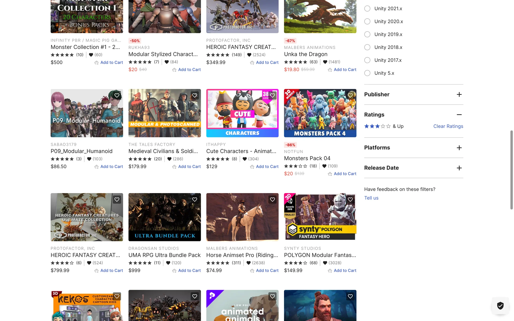Expand the Platforms filter section
The width and height of the screenshot is (514, 321).
[459, 148]
